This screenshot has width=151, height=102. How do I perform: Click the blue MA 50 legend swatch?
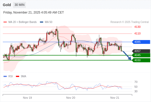[41, 22]
